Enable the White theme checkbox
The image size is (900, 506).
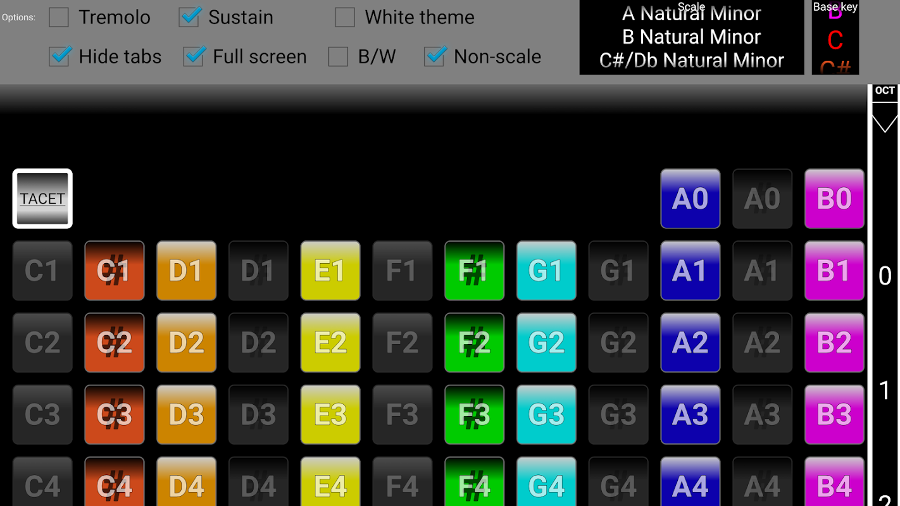[345, 17]
